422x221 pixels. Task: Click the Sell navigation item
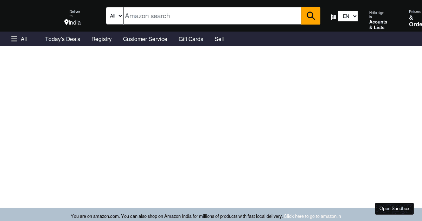point(219,39)
